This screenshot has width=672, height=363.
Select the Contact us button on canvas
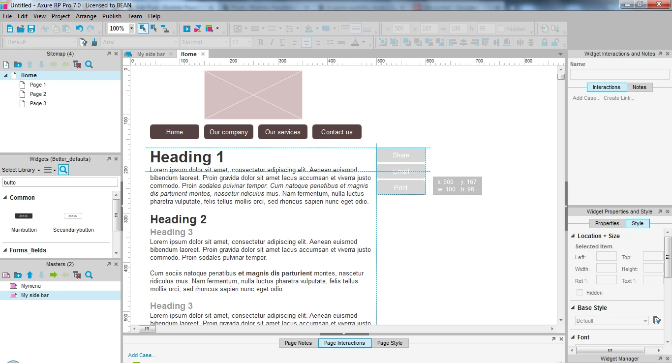(x=337, y=132)
